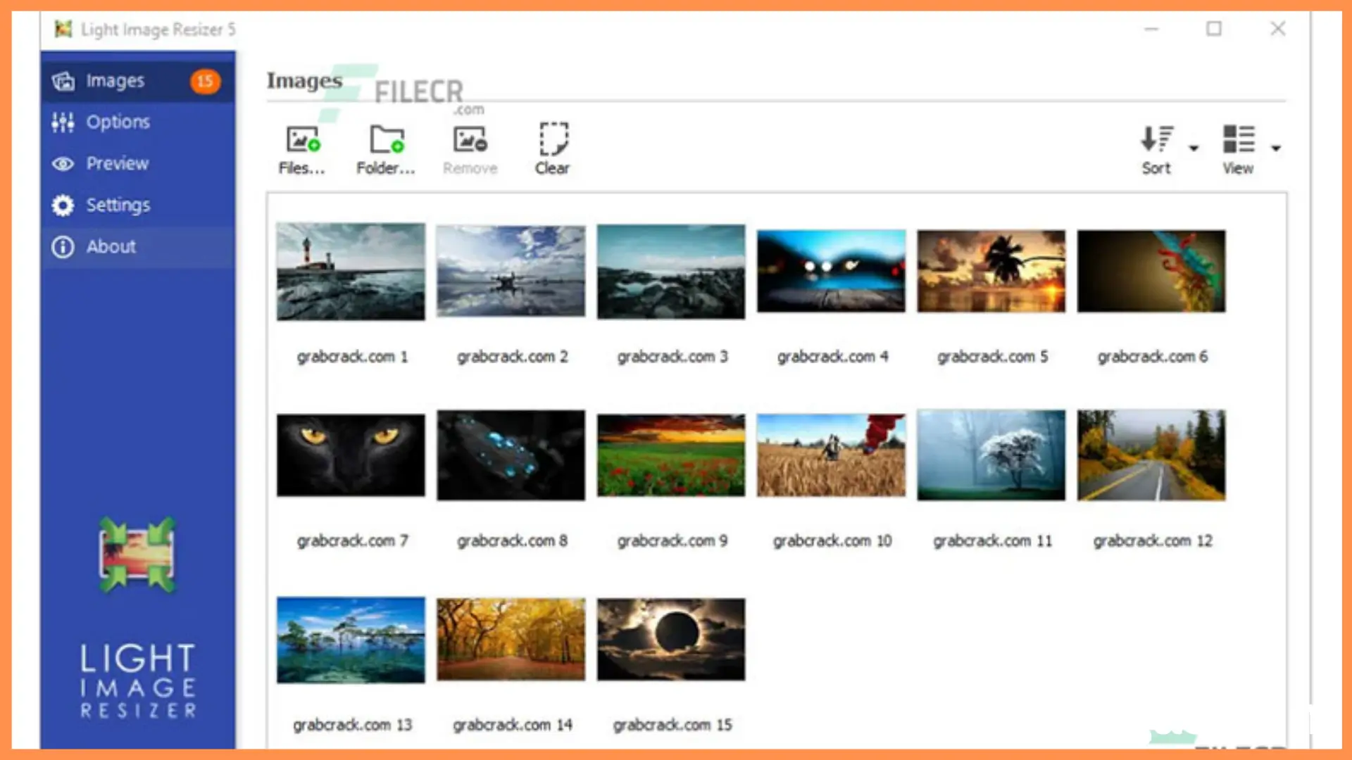Select wheat field thumbnail grabcrack.com 10

click(x=831, y=455)
